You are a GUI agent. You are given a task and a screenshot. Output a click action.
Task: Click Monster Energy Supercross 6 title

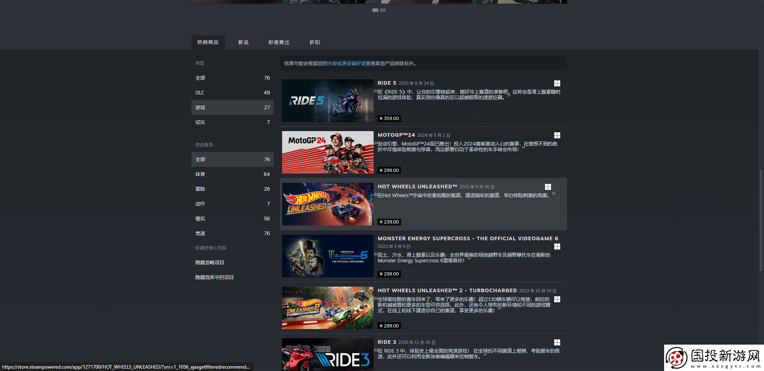pyautogui.click(x=468, y=238)
